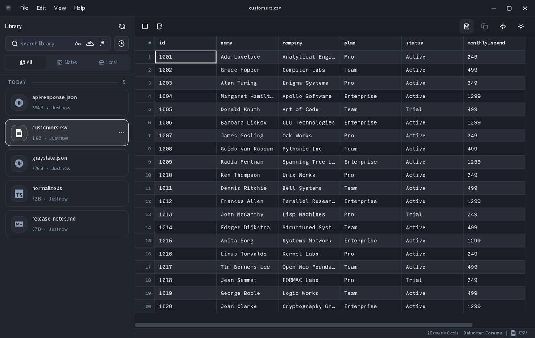Click the Donald Knuth Trial status cell
The width and height of the screenshot is (535, 338).
pyautogui.click(x=432, y=109)
